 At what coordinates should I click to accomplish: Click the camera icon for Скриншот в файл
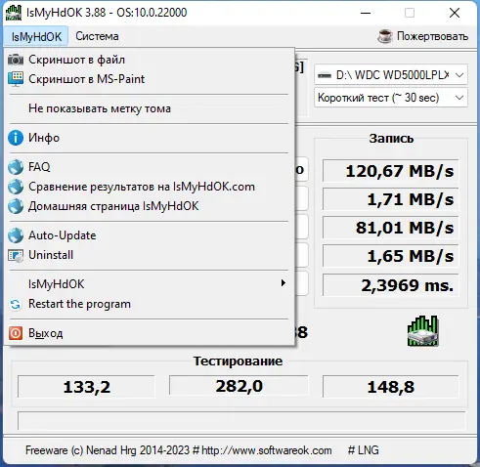coord(16,60)
